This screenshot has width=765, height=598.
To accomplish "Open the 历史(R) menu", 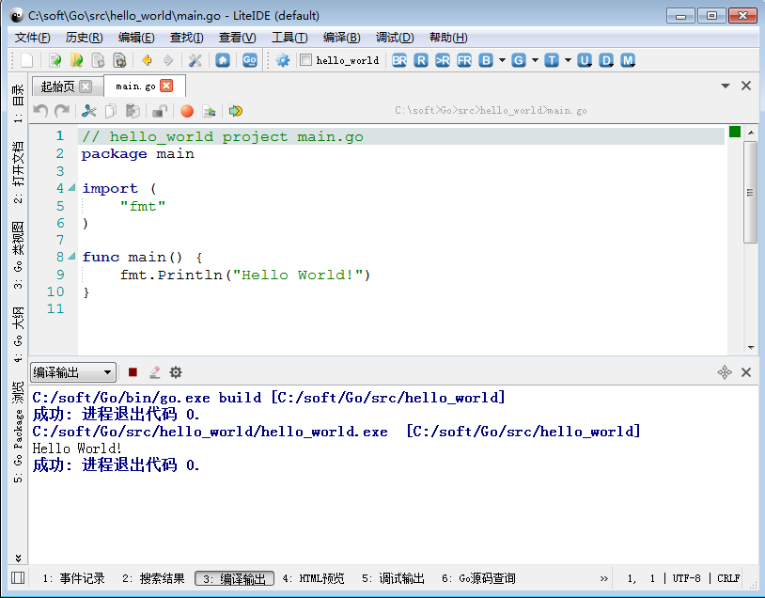I will 84,38.
